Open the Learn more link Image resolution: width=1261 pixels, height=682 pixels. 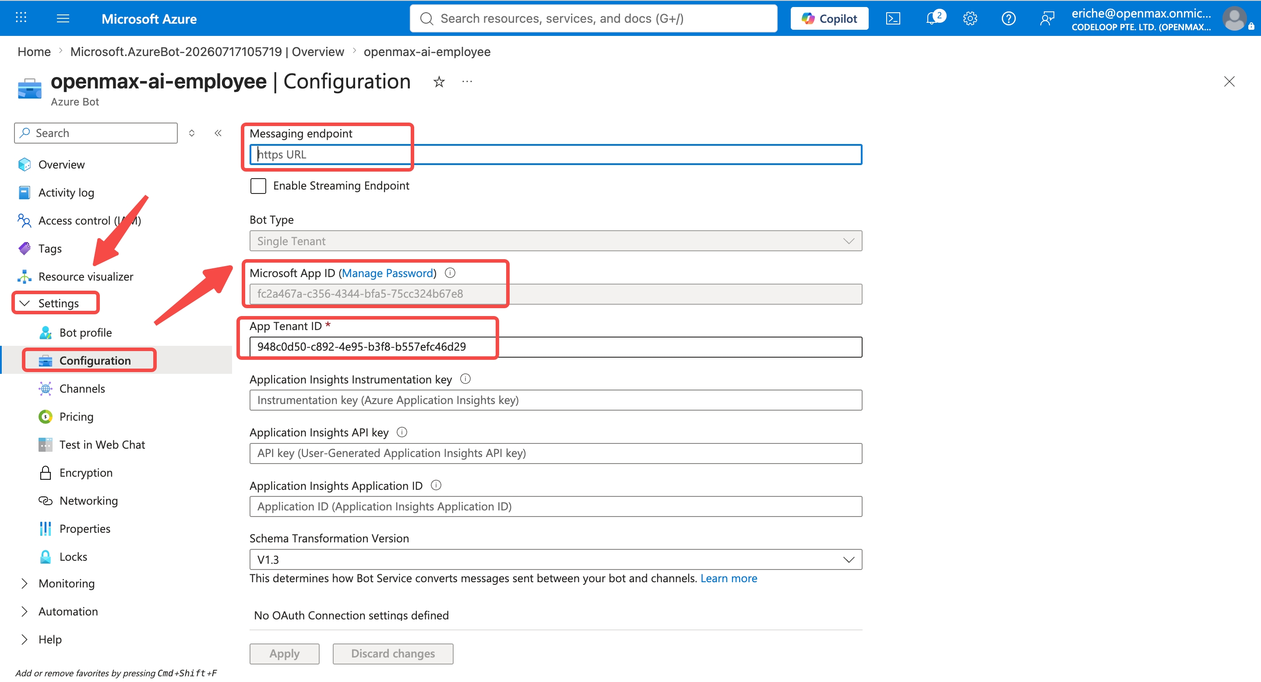pos(729,578)
